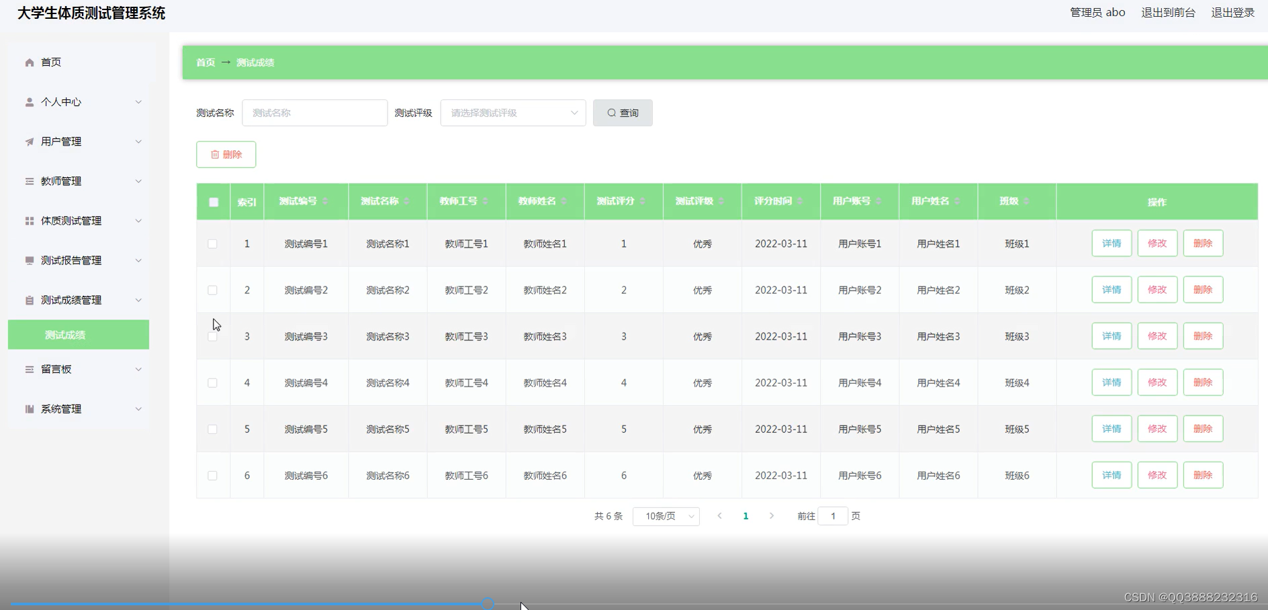Click the chart icon beside 系统管理
Image resolution: width=1268 pixels, height=610 pixels.
click(30, 409)
